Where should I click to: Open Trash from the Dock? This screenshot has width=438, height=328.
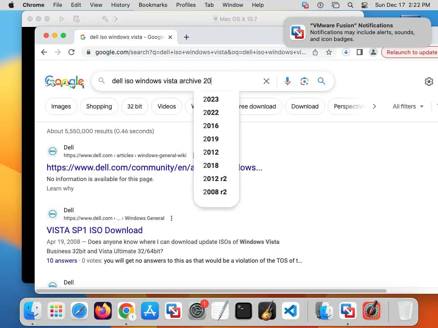(405, 311)
